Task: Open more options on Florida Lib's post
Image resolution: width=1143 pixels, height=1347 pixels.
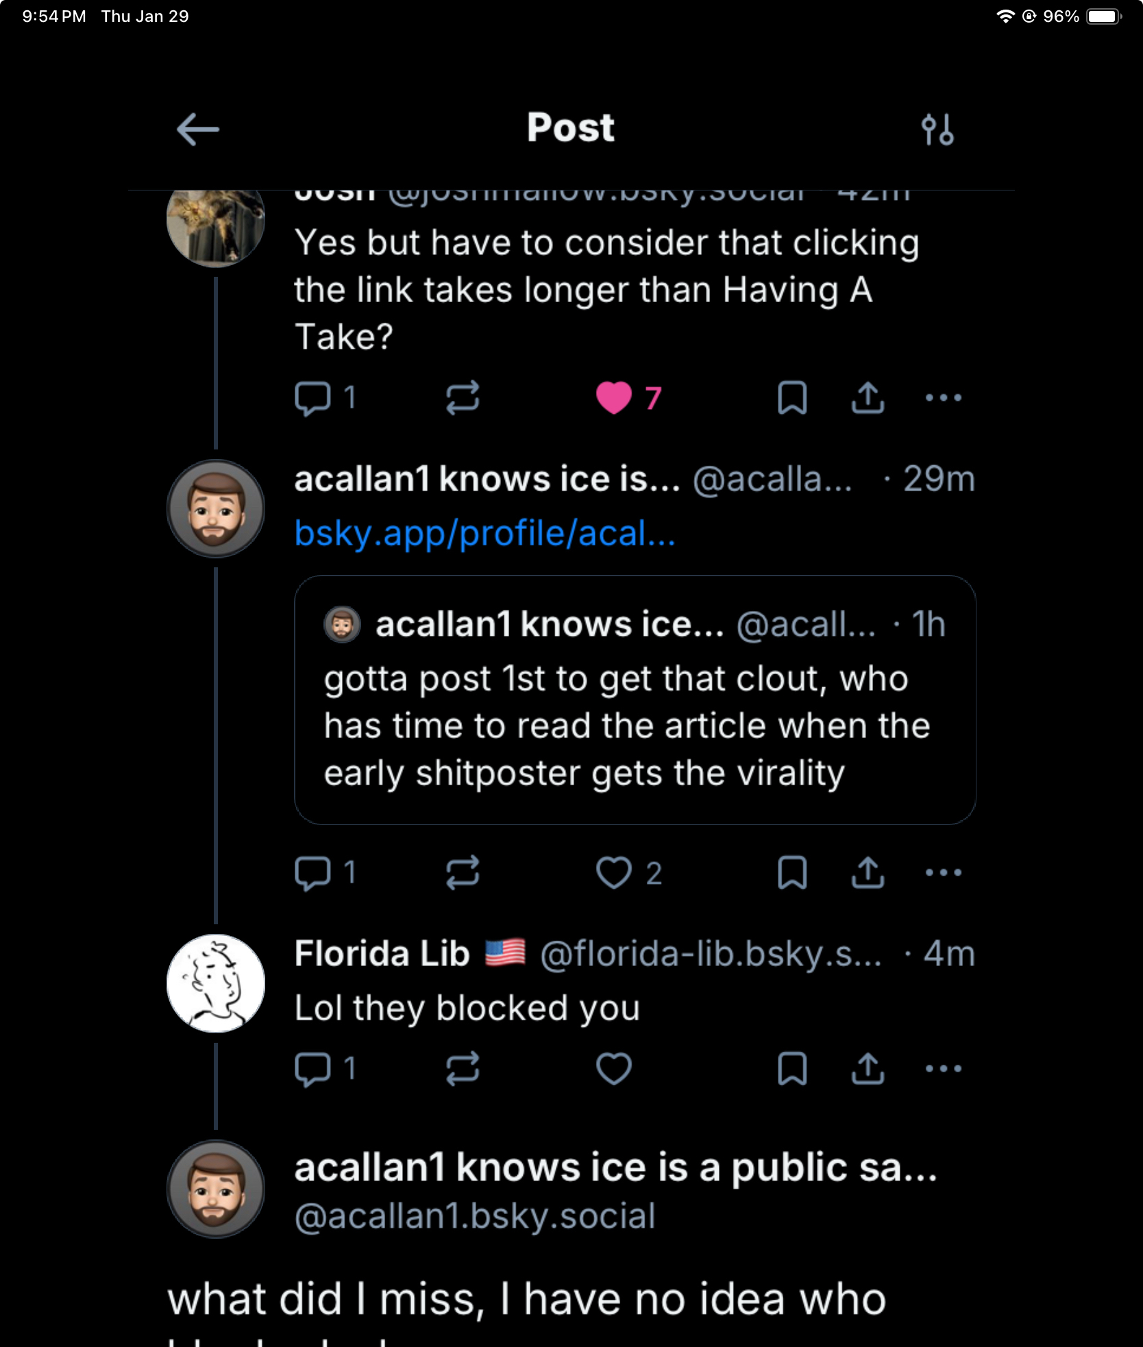Action: (x=943, y=1068)
